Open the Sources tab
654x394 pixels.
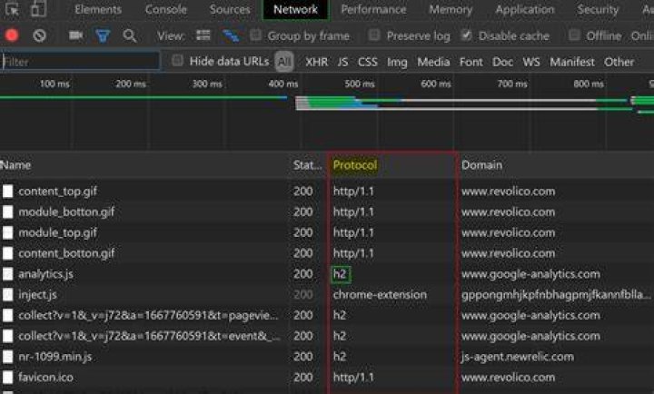point(230,9)
